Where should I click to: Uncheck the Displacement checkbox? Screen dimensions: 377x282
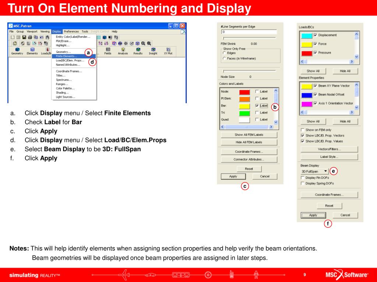tap(315, 35)
